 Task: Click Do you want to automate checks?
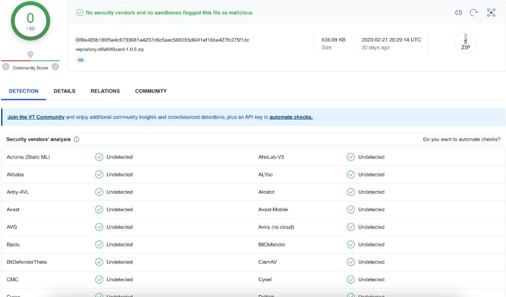coord(462,140)
